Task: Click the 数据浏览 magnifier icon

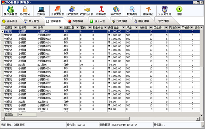Action: tap(132, 11)
